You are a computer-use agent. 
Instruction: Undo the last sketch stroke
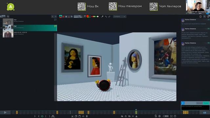click(106, 17)
